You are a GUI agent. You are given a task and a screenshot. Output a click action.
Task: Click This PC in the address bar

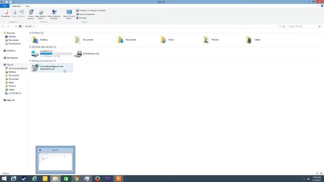[x=28, y=26]
